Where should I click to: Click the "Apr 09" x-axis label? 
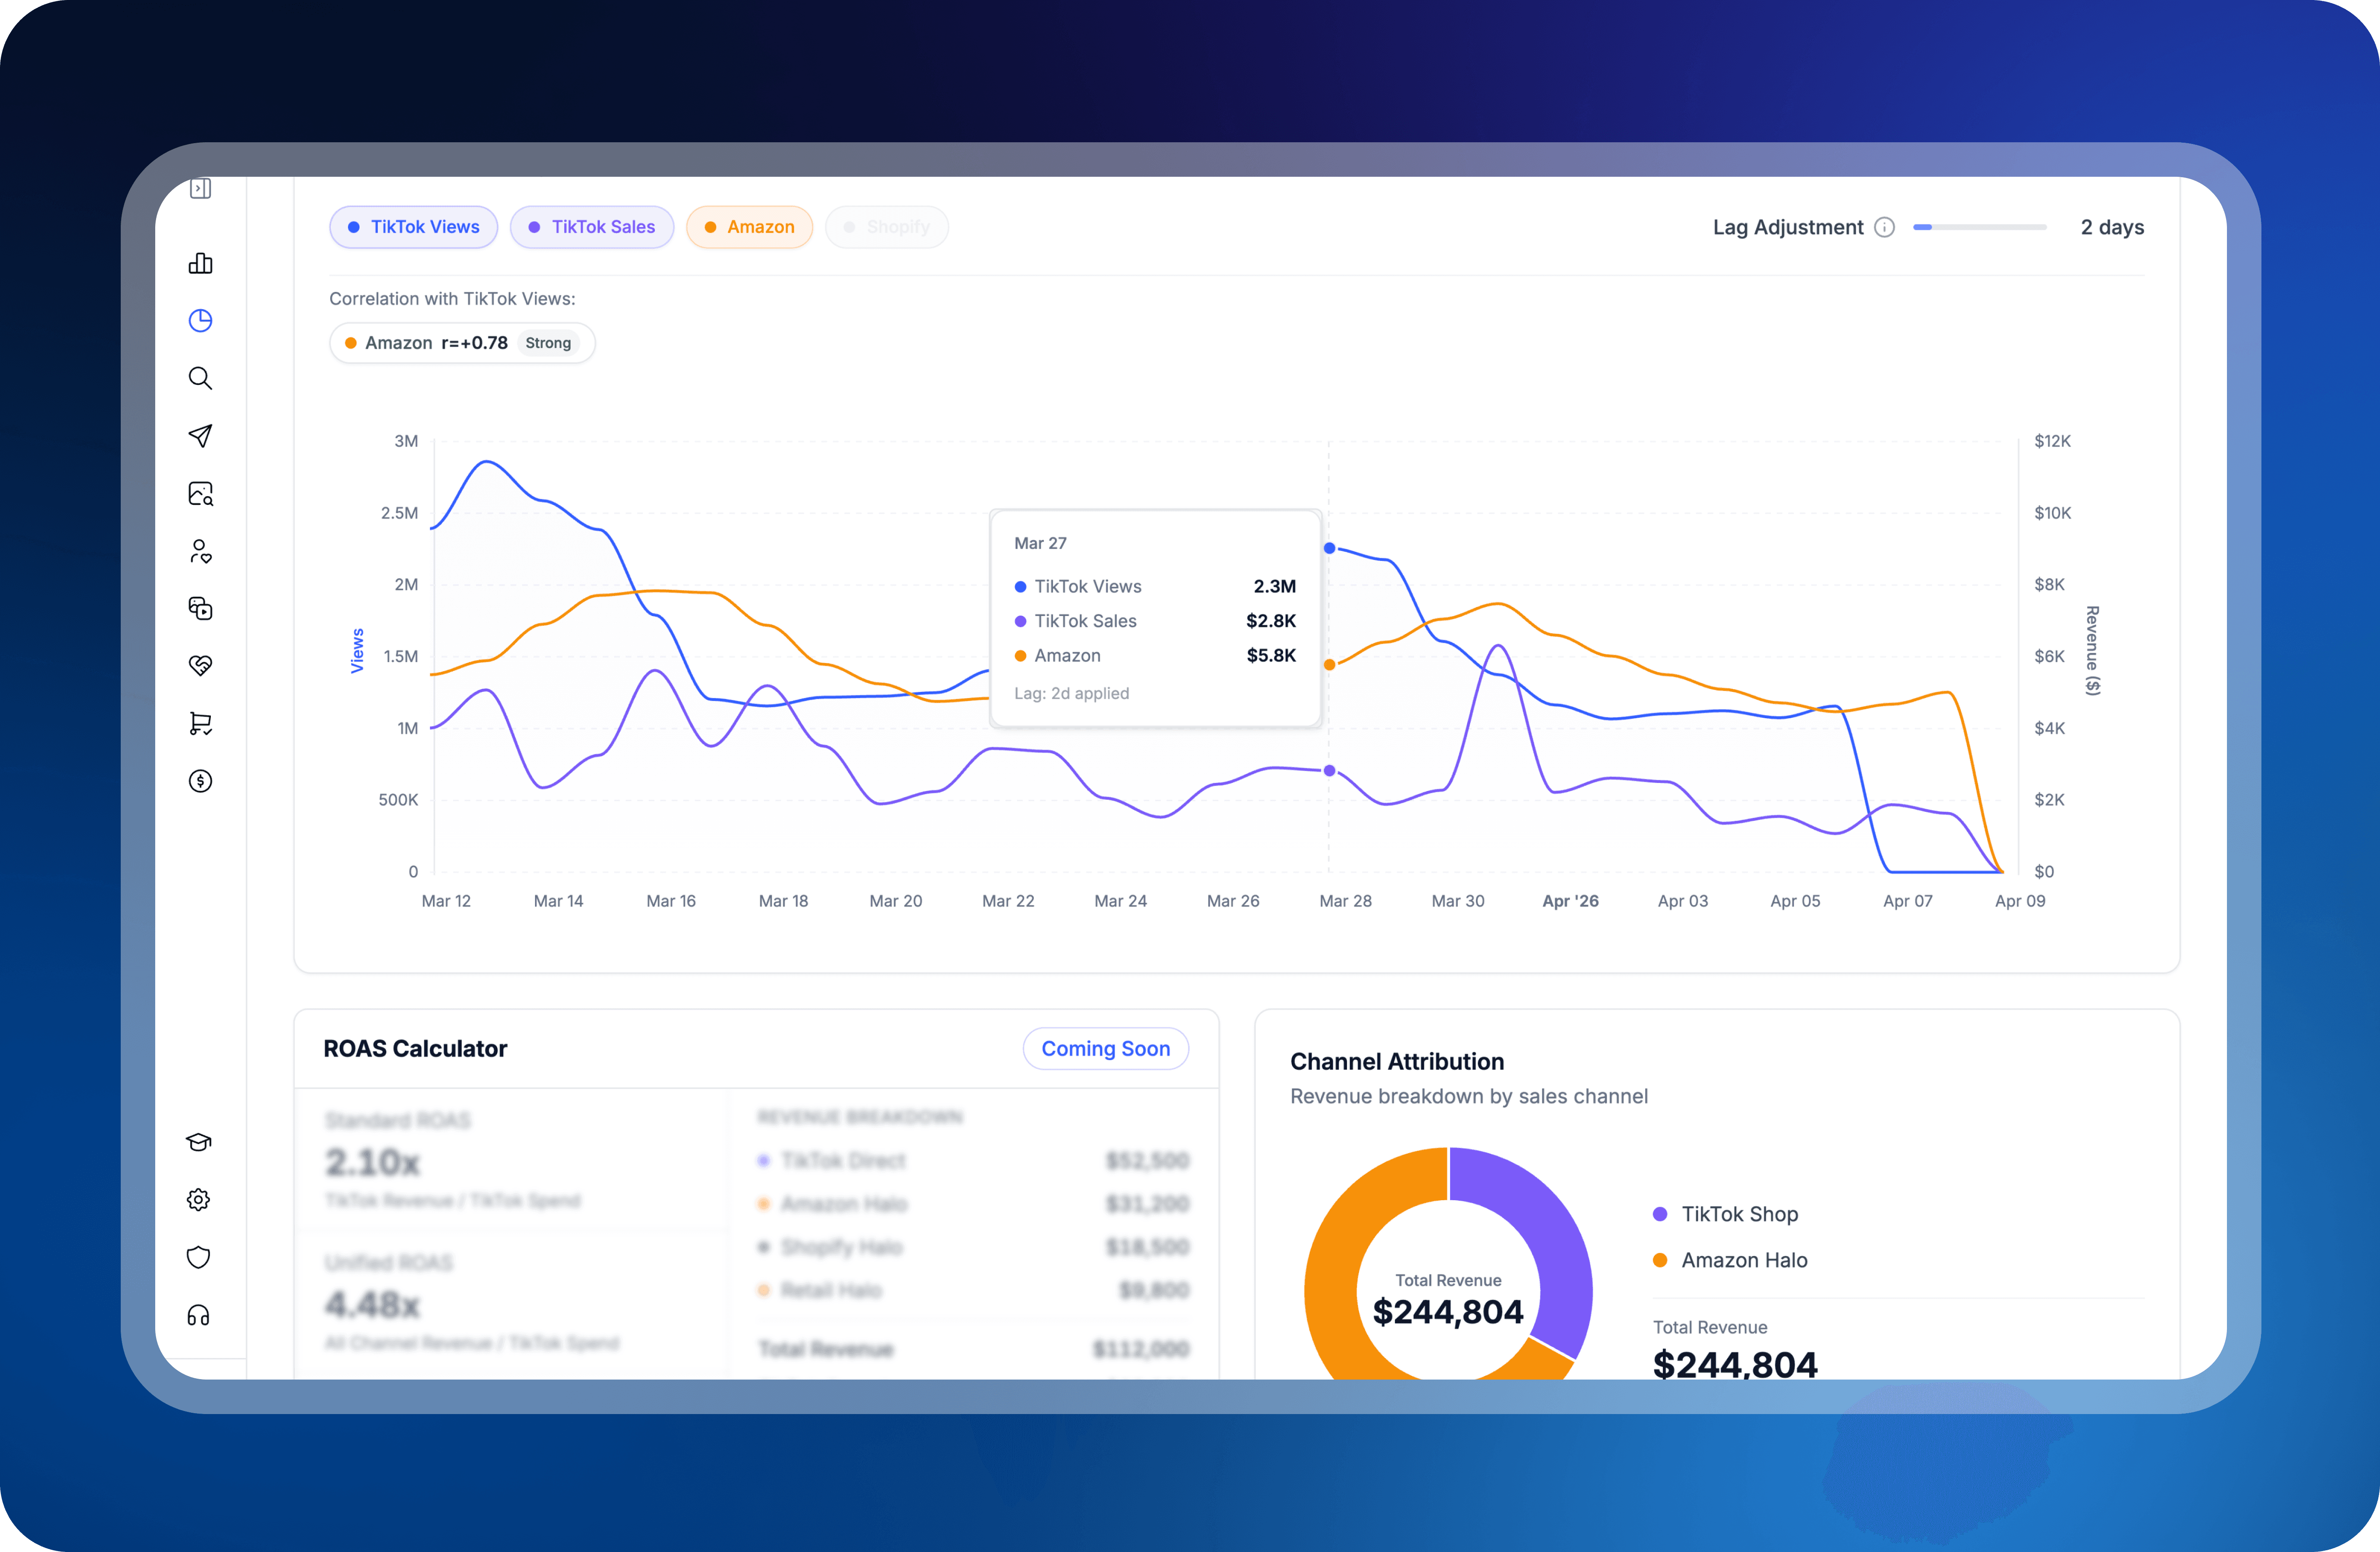click(2020, 901)
